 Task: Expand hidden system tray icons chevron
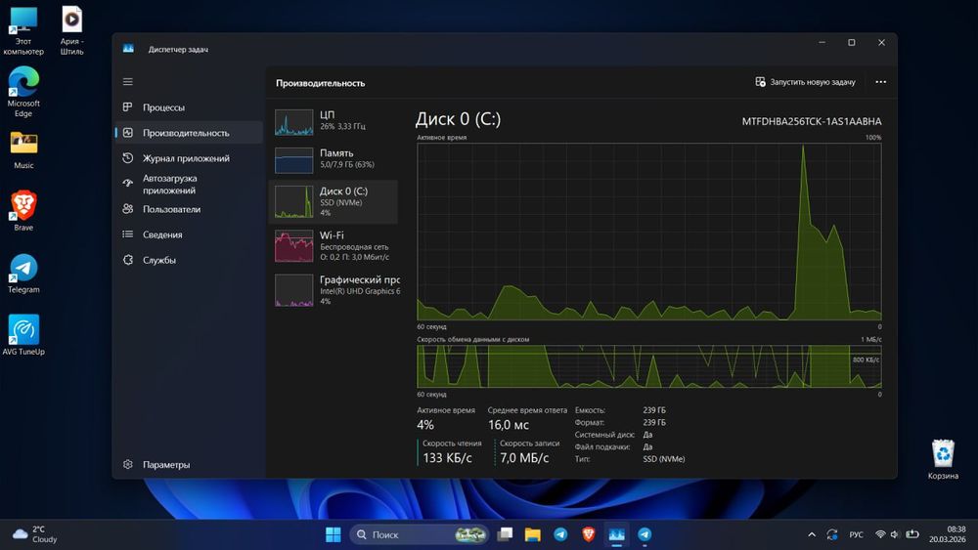(x=812, y=534)
